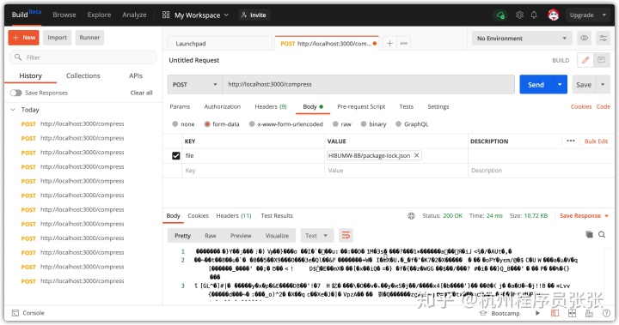Click the Invite button
Viewport: 619px width, 325px height.
pos(254,15)
